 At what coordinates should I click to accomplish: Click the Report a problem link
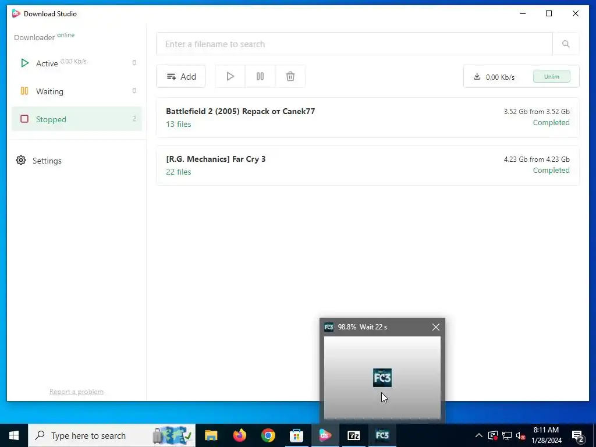point(76,392)
